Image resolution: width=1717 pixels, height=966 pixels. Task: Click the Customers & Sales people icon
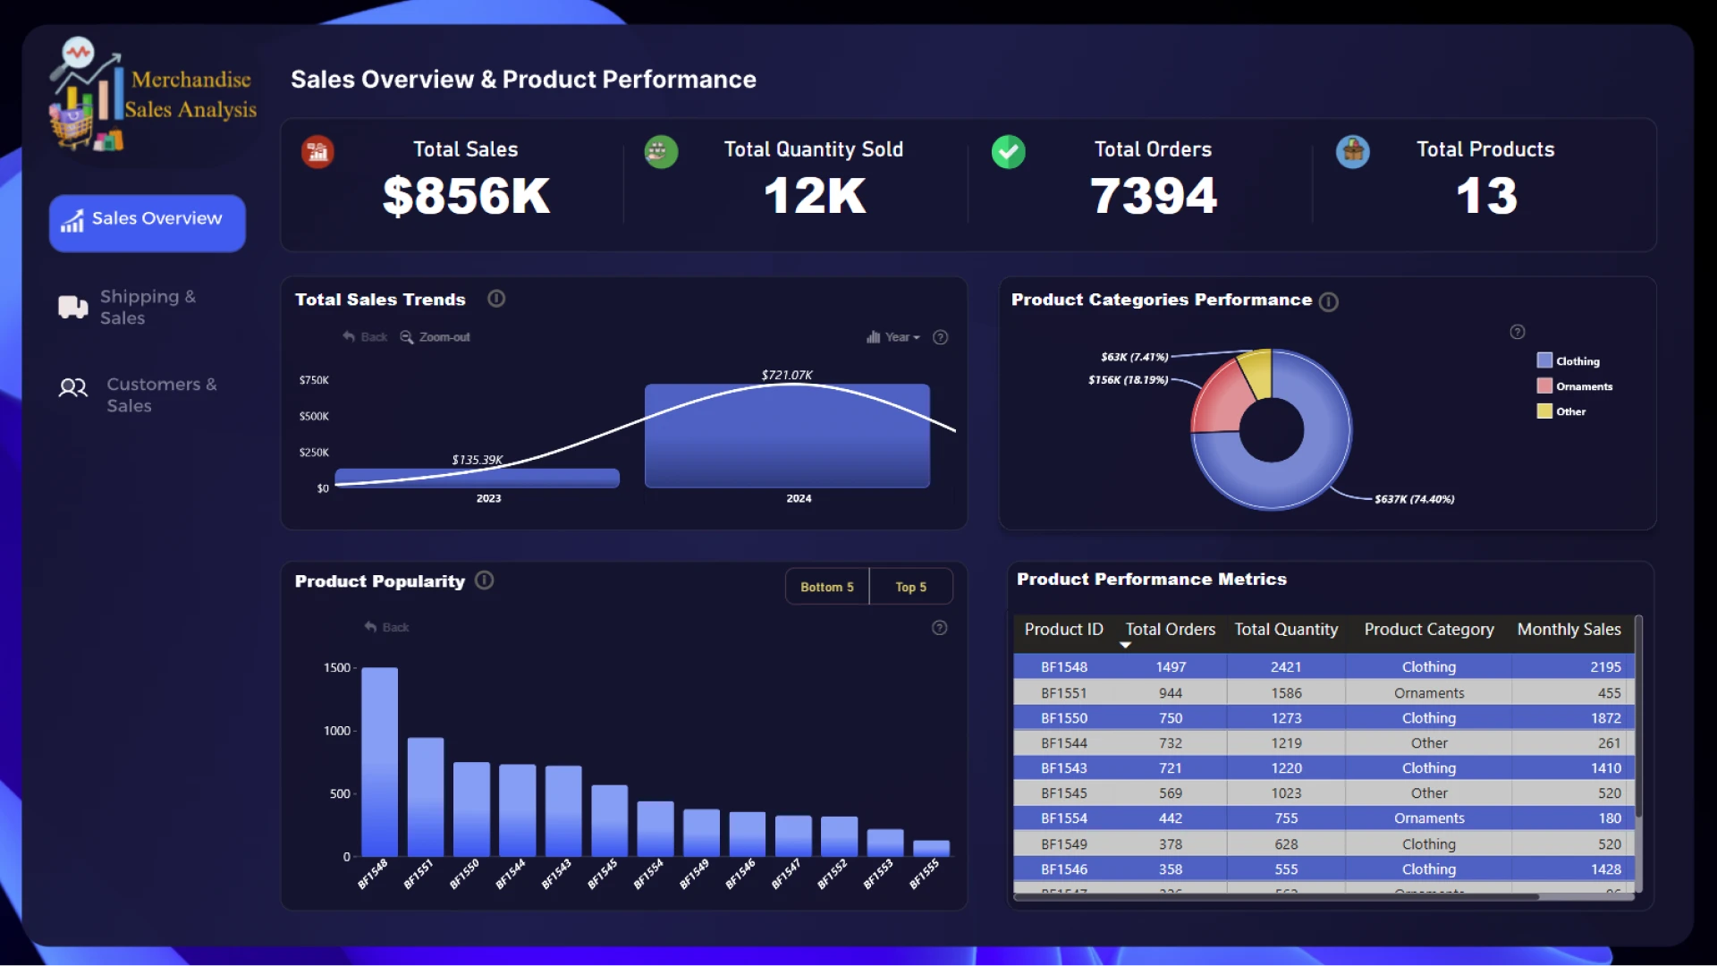[73, 387]
